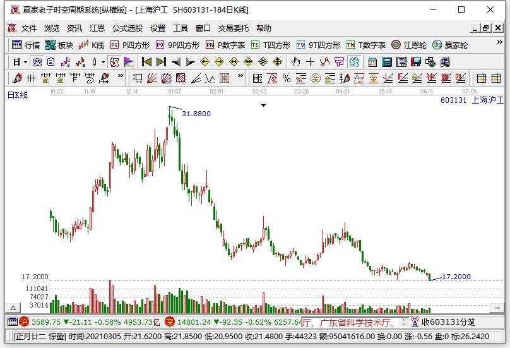Expand the Gann tools overflow chevron
The height and width of the screenshot is (348, 510).
240,76
